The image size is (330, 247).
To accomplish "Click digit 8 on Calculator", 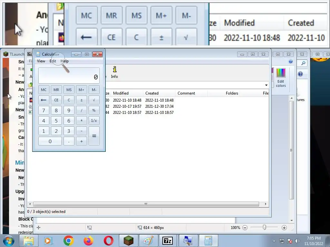I will [56, 110].
